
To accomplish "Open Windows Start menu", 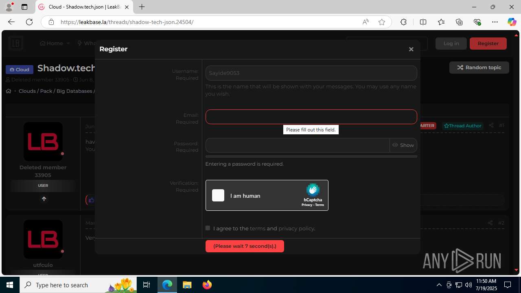I will coord(10,285).
